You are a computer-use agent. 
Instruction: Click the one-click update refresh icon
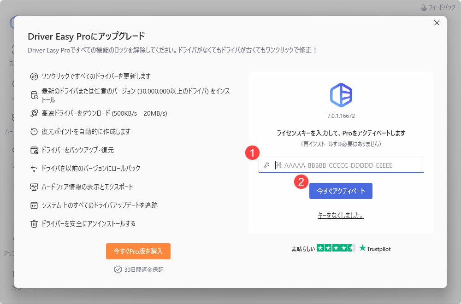(34, 76)
